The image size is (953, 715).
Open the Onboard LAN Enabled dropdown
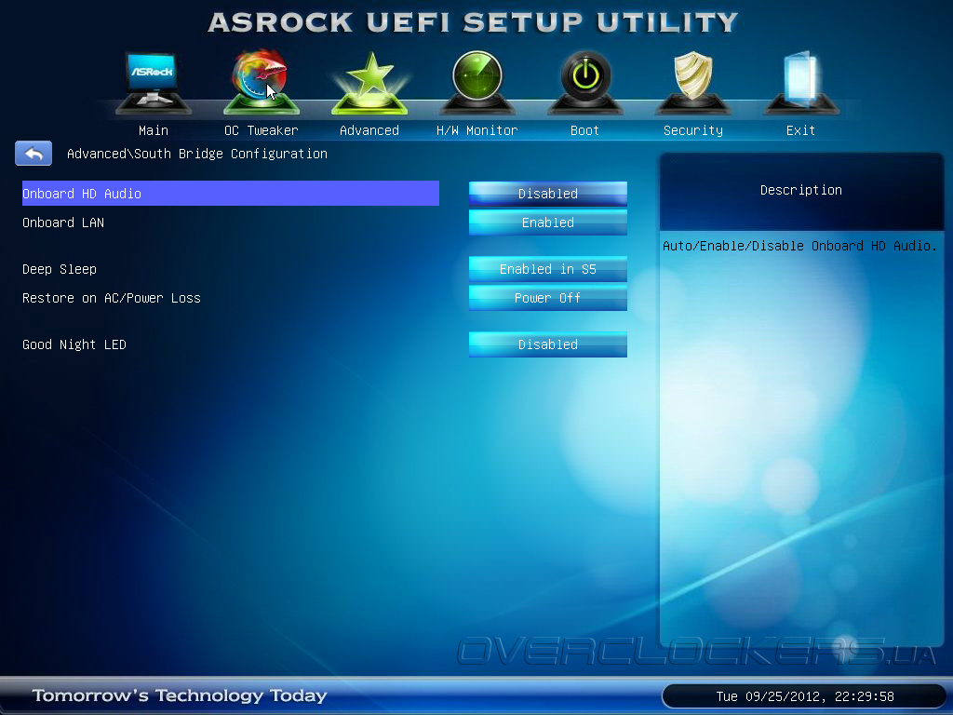[547, 223]
